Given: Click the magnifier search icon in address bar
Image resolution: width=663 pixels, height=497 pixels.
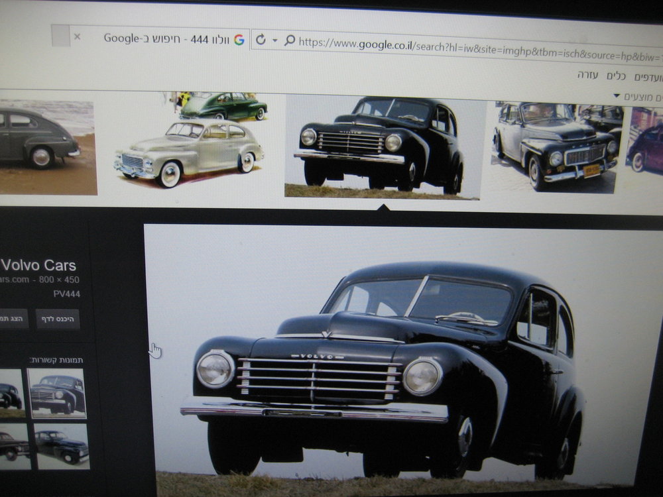Looking at the screenshot, I should tap(290, 40).
